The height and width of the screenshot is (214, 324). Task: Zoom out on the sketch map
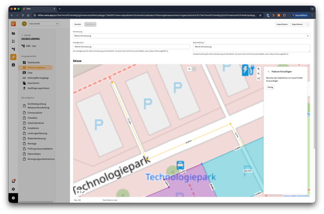tap(259, 74)
